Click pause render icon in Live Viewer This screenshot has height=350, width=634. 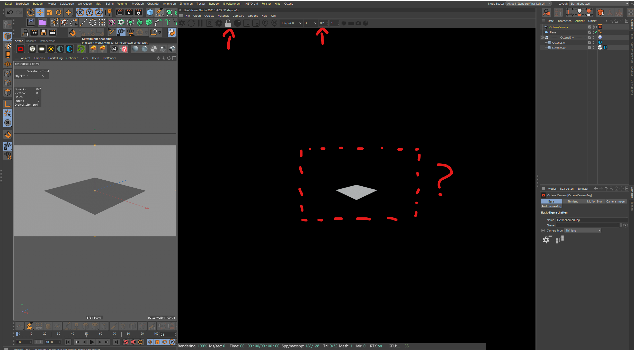pos(200,23)
